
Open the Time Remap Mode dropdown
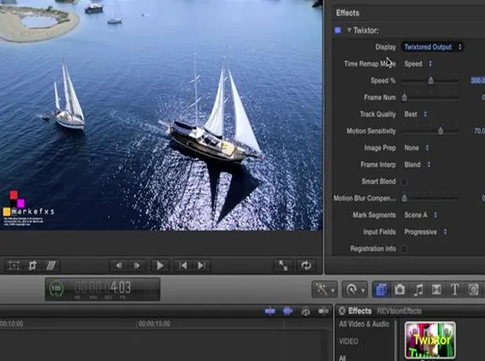[418, 63]
